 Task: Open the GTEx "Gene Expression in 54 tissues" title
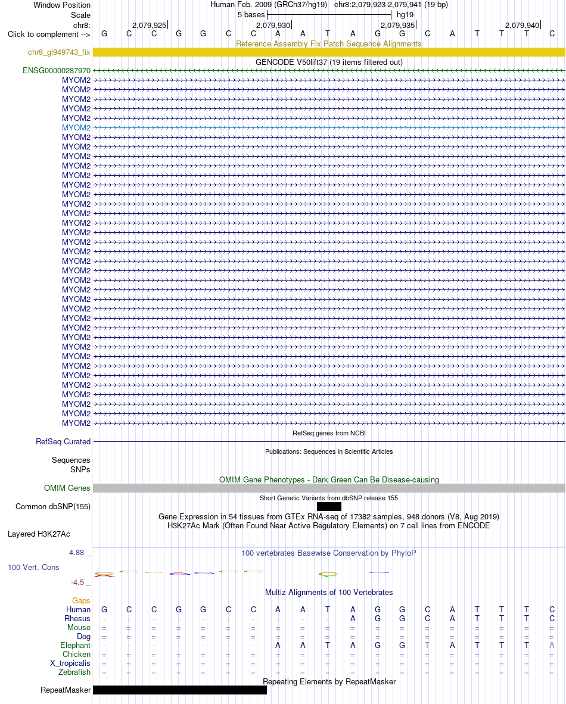coord(329,517)
